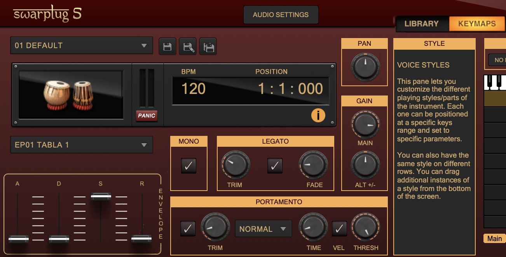This screenshot has height=257, width=506.
Task: Open the 01 DEFAULT preset dropdown
Action: click(x=82, y=45)
